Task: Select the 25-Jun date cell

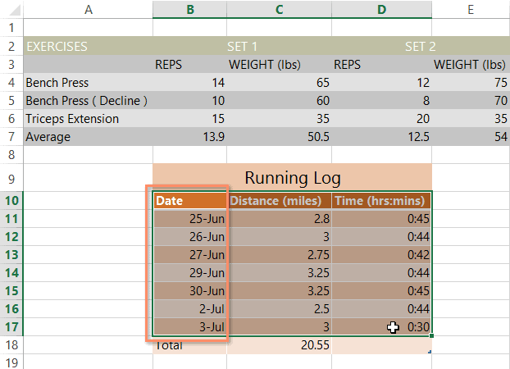Action: 189,219
